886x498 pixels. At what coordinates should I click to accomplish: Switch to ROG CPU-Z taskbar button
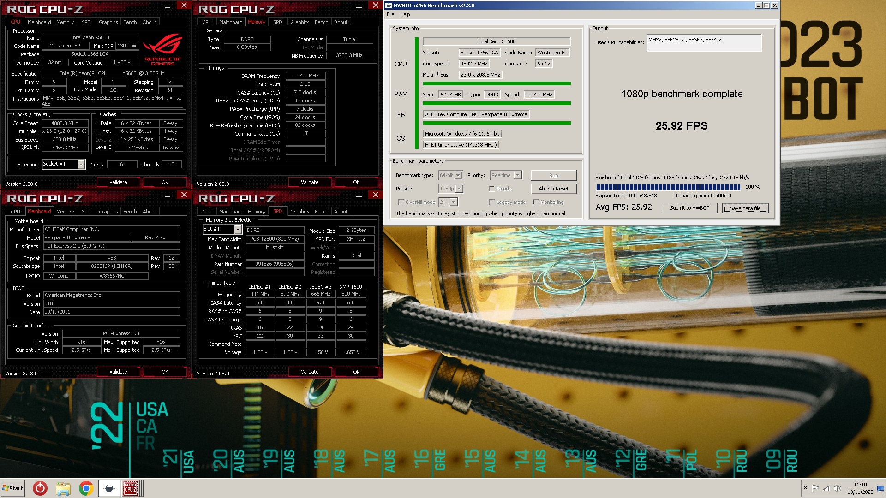[131, 488]
